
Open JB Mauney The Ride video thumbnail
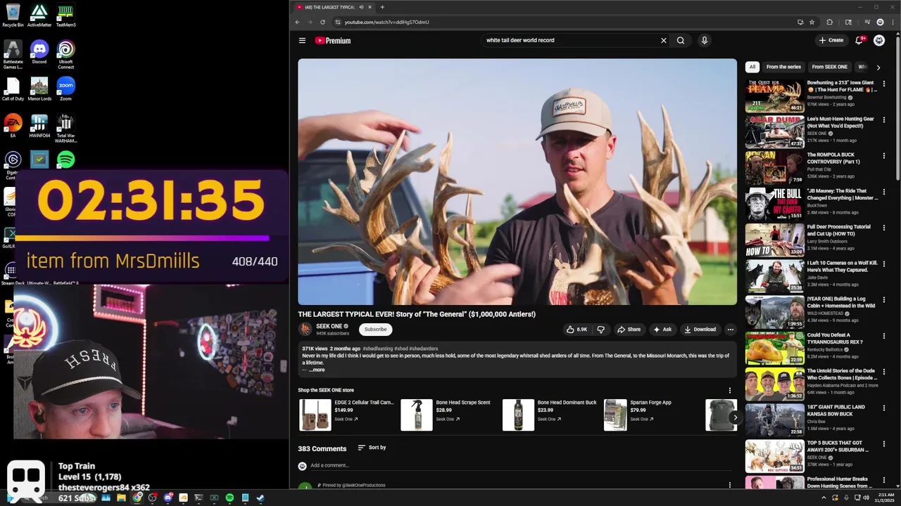[x=774, y=204]
